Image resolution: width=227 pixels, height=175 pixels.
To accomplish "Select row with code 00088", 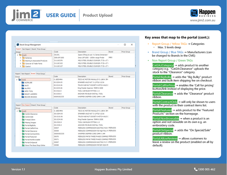I will (94, 145).
